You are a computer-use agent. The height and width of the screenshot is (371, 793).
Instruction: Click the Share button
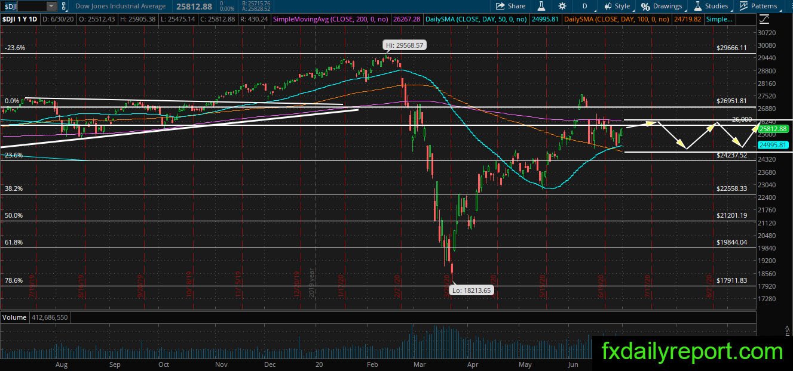511,6
